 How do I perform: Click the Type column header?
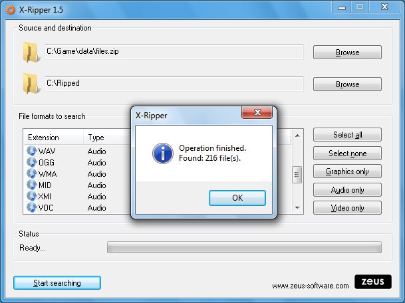(x=107, y=138)
